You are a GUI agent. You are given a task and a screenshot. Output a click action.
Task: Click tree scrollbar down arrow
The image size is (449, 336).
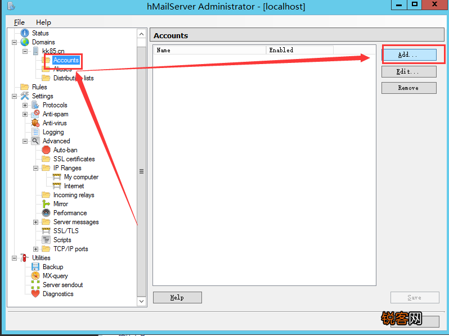click(x=141, y=301)
